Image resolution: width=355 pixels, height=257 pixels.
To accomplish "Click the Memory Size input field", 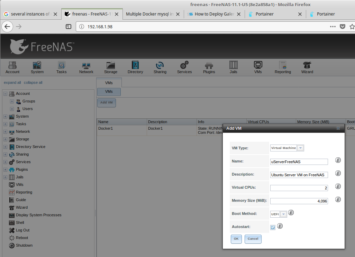I will (x=299, y=201).
